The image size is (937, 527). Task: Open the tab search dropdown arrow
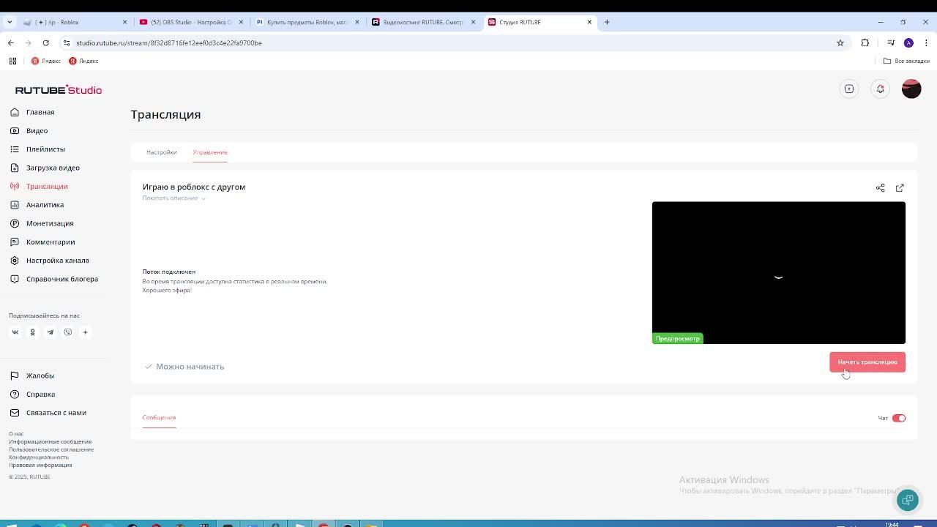(10, 22)
